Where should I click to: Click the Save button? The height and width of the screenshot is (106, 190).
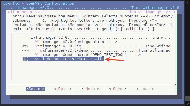(x=117, y=89)
